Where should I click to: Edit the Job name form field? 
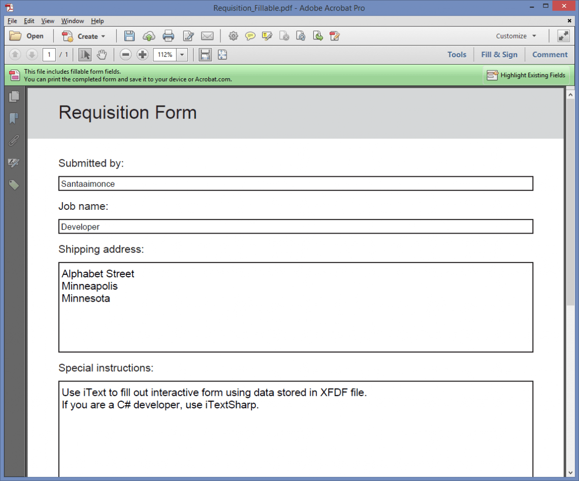click(x=295, y=227)
